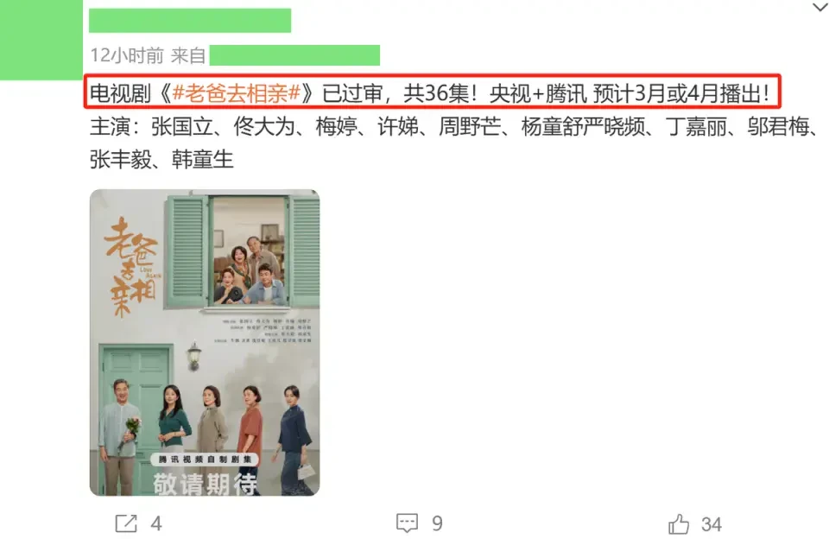Click the repost share arrow icon
The height and width of the screenshot is (539, 829).
(x=126, y=523)
